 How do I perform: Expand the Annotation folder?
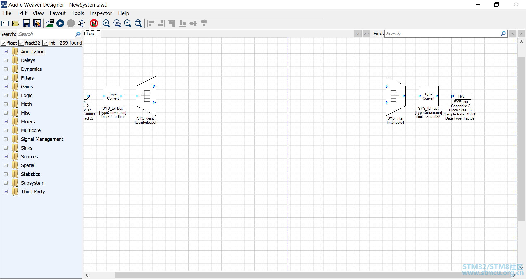(x=6, y=52)
